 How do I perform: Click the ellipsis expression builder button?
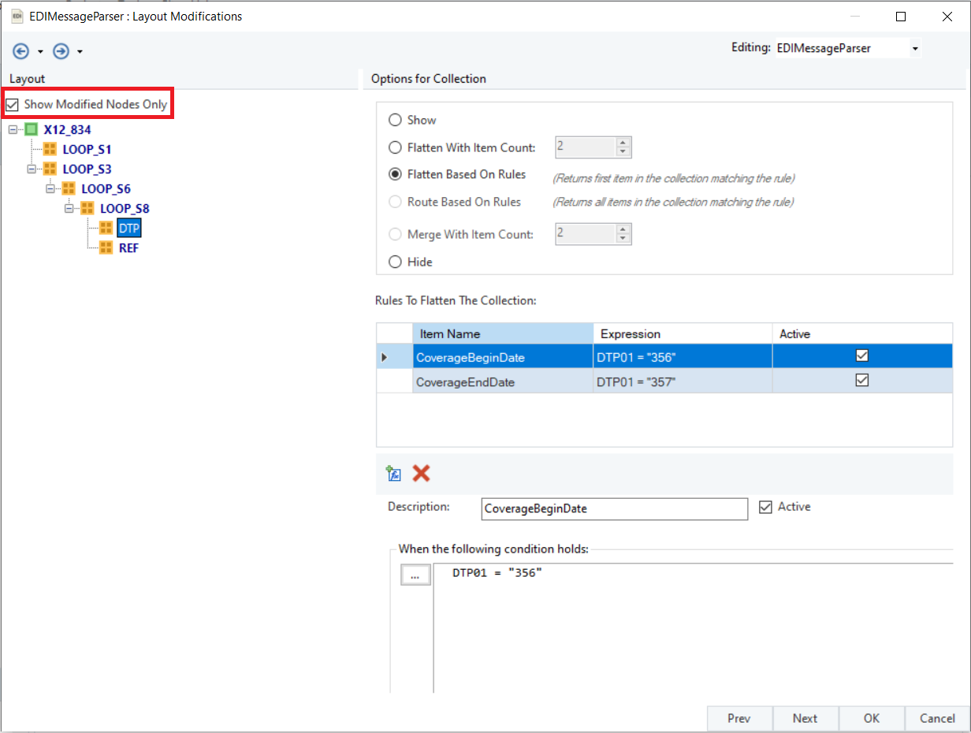[x=415, y=575]
